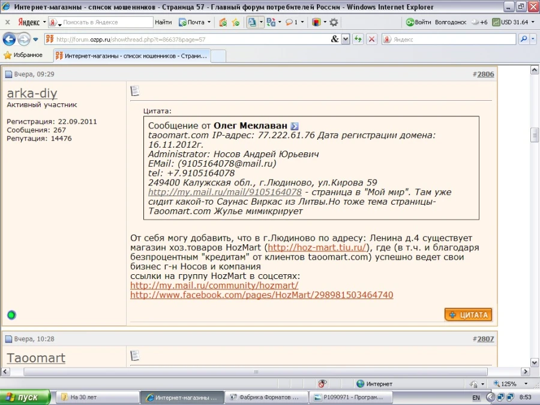Open my.mail.ru/community/hozmart link
The width and height of the screenshot is (540, 405).
(214, 286)
